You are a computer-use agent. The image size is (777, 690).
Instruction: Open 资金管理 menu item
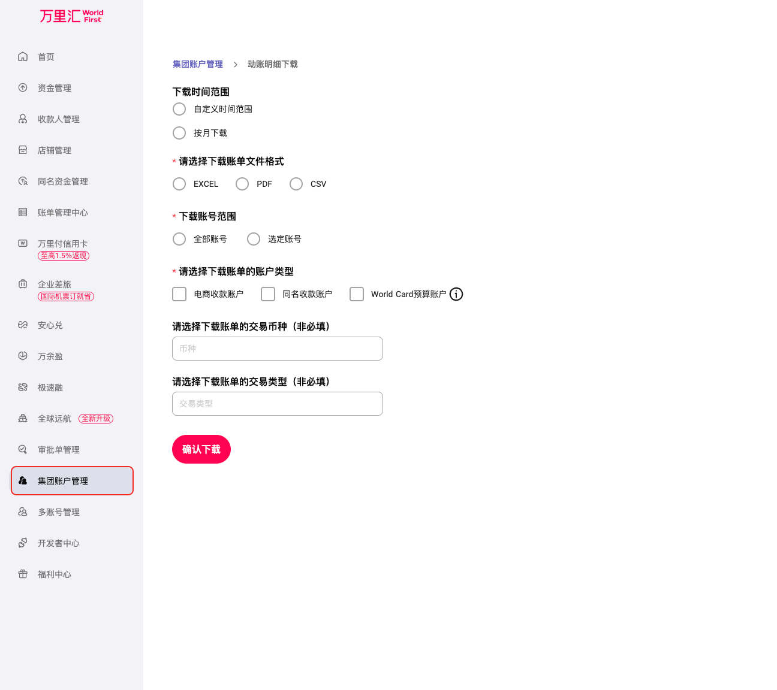pos(55,88)
